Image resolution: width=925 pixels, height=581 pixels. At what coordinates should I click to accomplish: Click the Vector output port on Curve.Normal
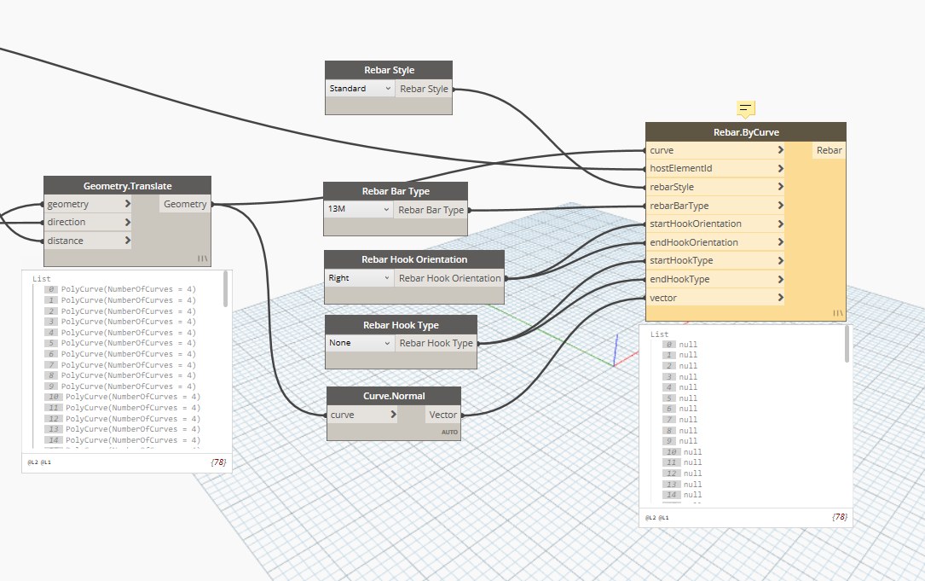(443, 415)
